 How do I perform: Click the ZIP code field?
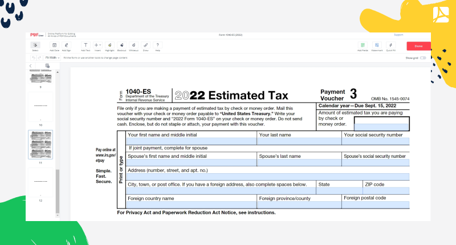click(x=386, y=191)
